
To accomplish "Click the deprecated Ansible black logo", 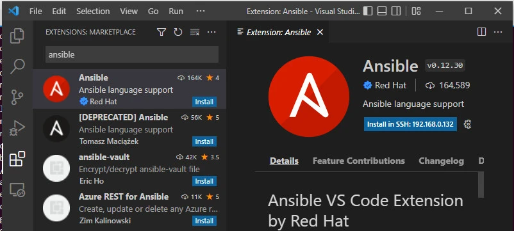I will [56, 129].
